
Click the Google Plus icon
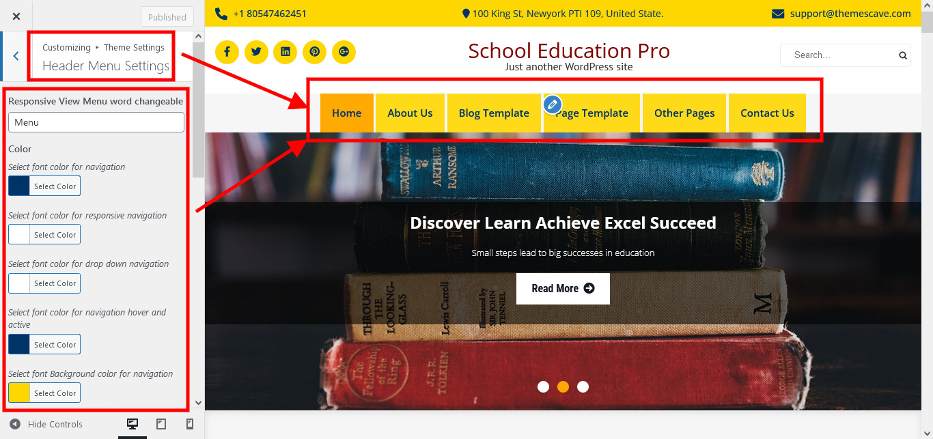344,52
